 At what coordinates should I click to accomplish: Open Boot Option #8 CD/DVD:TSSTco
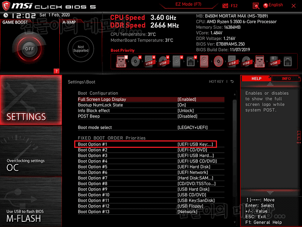151,184
